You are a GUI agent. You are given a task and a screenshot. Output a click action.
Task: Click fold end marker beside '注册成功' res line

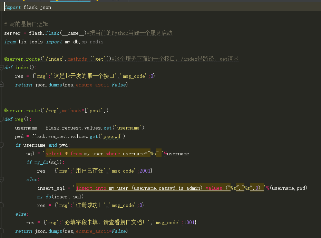1,205
